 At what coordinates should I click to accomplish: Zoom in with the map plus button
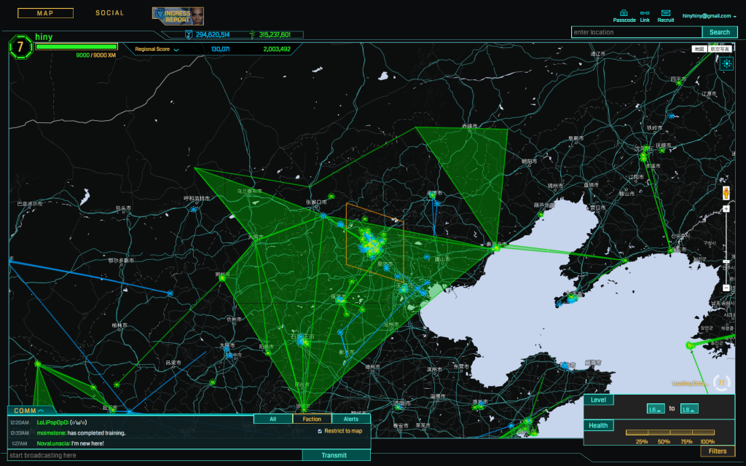pos(726,209)
